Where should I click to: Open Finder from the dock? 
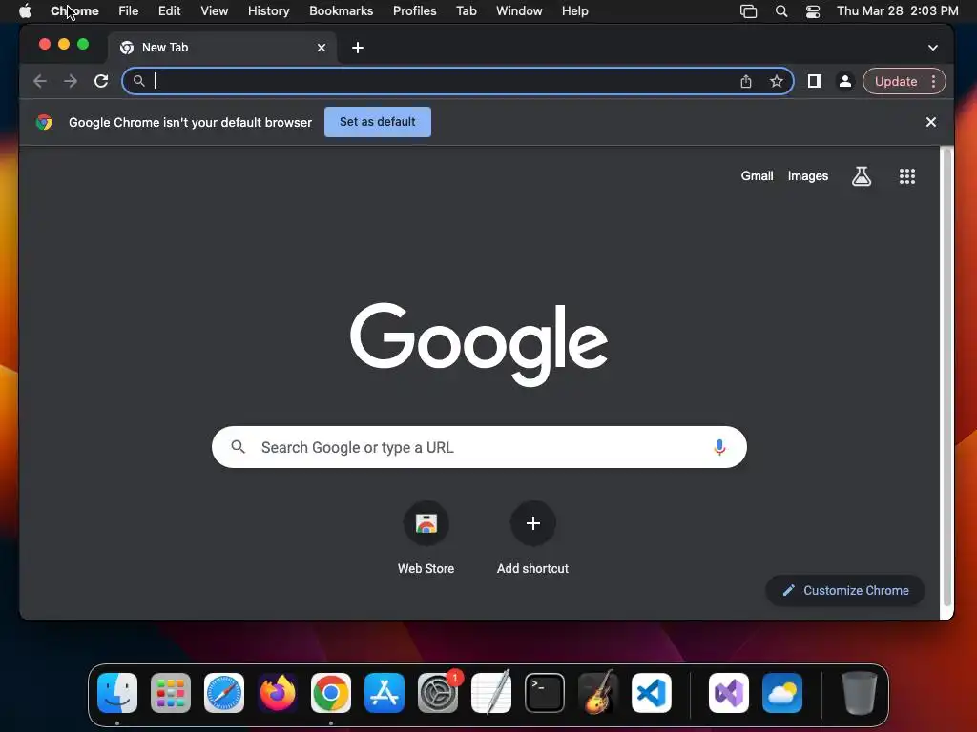(117, 693)
